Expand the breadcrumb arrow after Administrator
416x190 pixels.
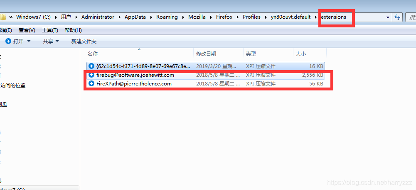[x=119, y=17]
